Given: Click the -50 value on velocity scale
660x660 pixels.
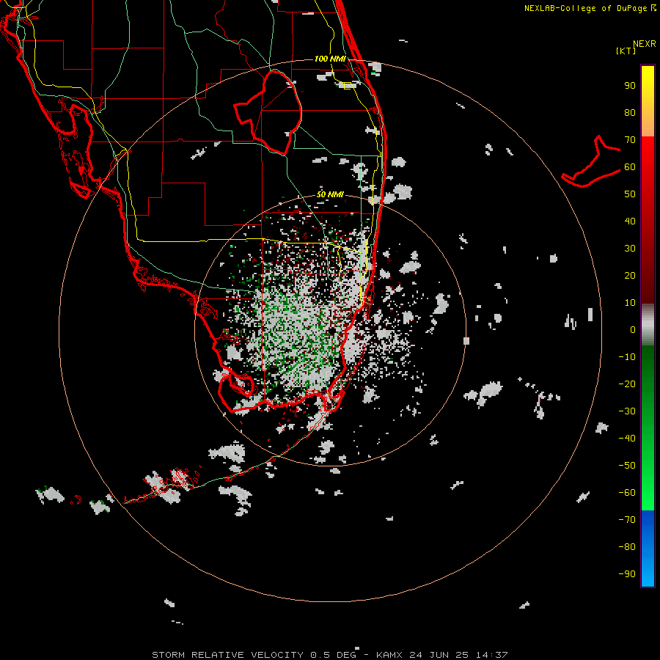Looking at the screenshot, I should tap(627, 466).
